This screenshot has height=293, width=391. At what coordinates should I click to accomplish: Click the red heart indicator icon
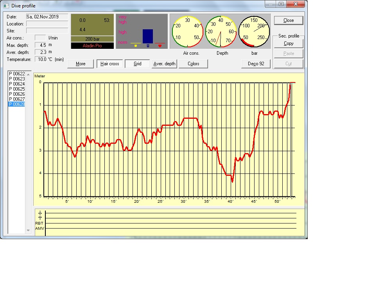[x=160, y=46]
